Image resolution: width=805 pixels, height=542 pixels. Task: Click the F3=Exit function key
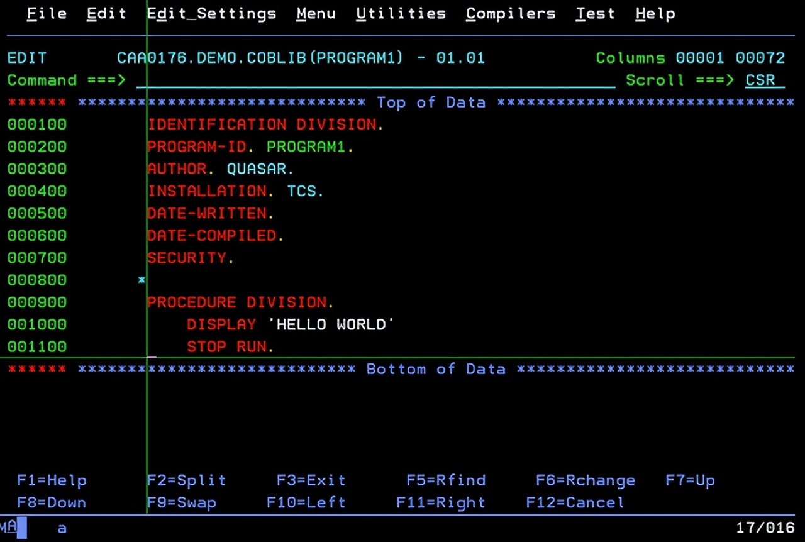pyautogui.click(x=311, y=480)
